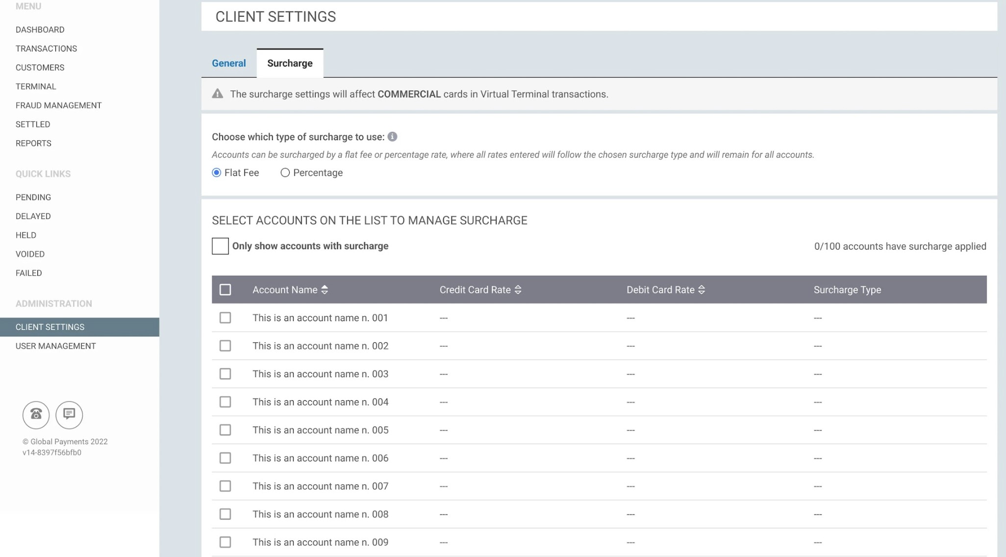This screenshot has width=1006, height=557.
Task: Click the phone support icon
Action: (x=36, y=415)
